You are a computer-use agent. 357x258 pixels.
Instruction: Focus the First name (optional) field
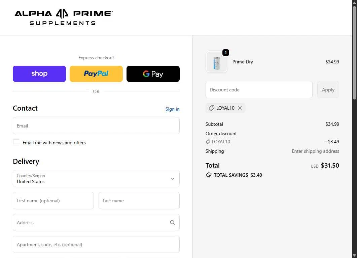pyautogui.click(x=53, y=201)
